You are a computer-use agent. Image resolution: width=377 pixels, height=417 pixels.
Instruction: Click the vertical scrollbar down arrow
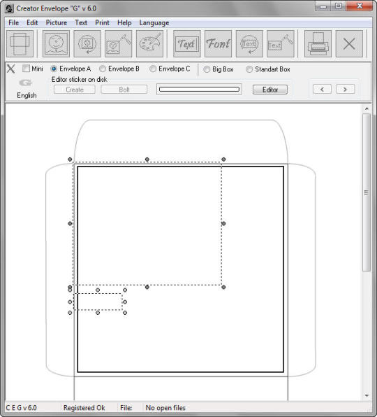pyautogui.click(x=367, y=396)
